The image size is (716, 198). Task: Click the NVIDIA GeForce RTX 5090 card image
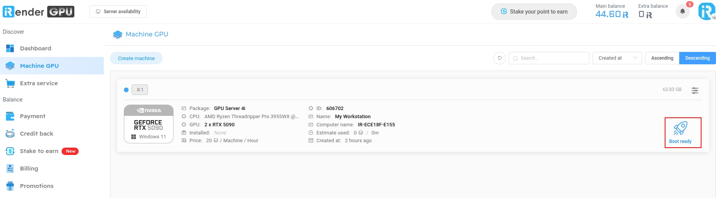tap(149, 124)
